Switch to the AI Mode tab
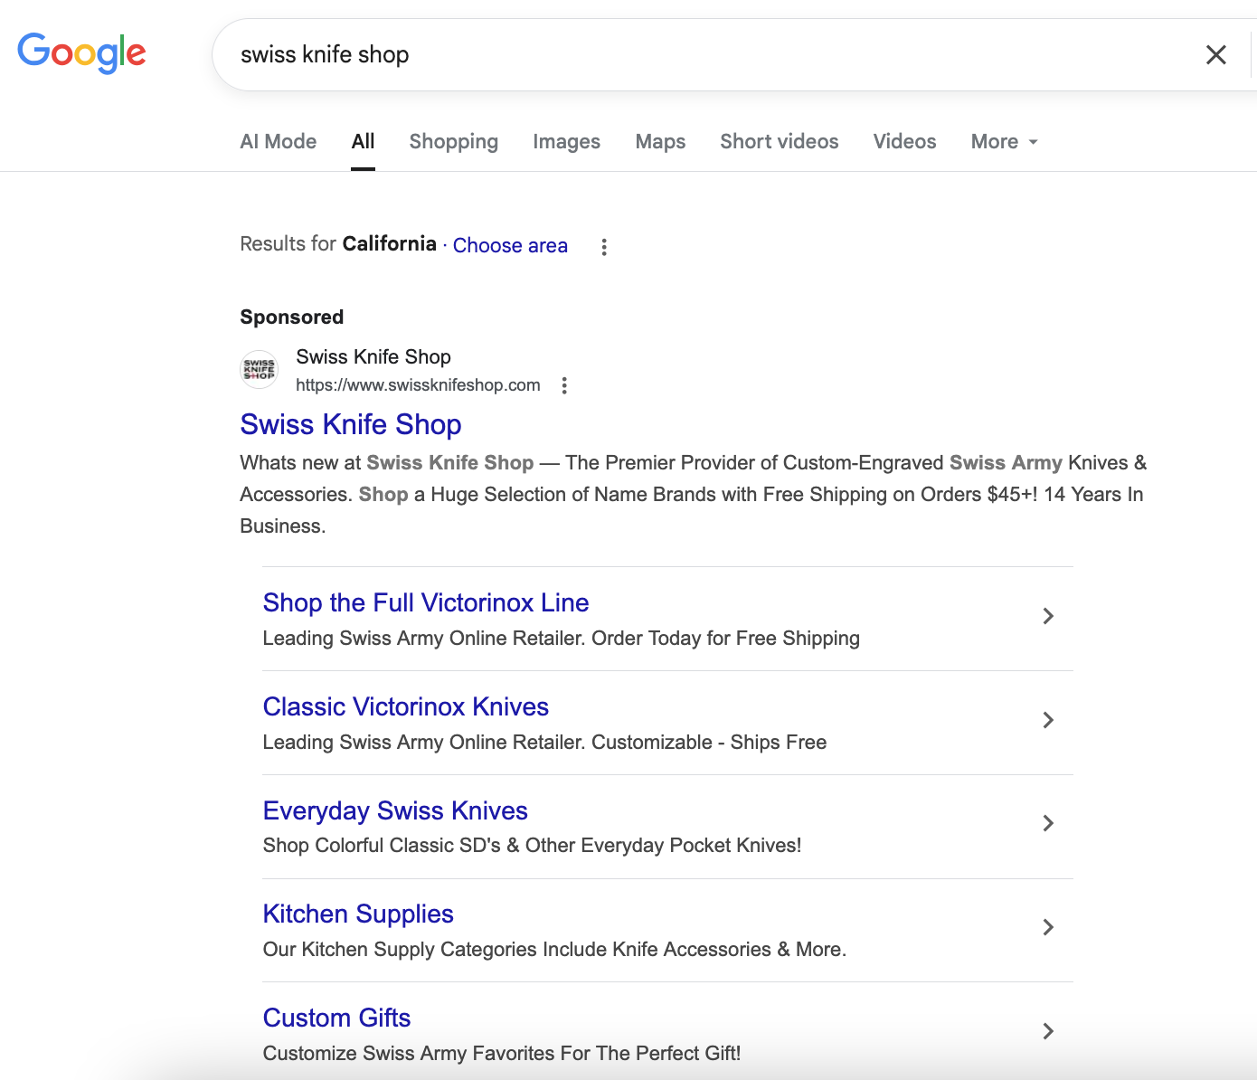The height and width of the screenshot is (1080, 1257). click(x=279, y=141)
